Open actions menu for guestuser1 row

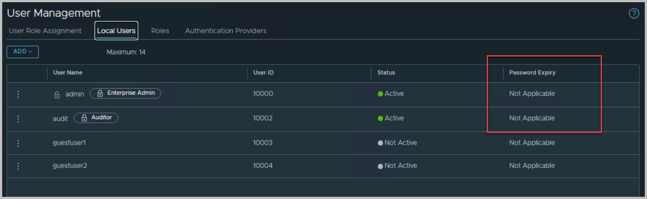coord(18,143)
